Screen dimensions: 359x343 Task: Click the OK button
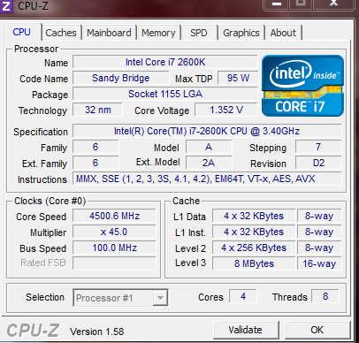(x=317, y=330)
